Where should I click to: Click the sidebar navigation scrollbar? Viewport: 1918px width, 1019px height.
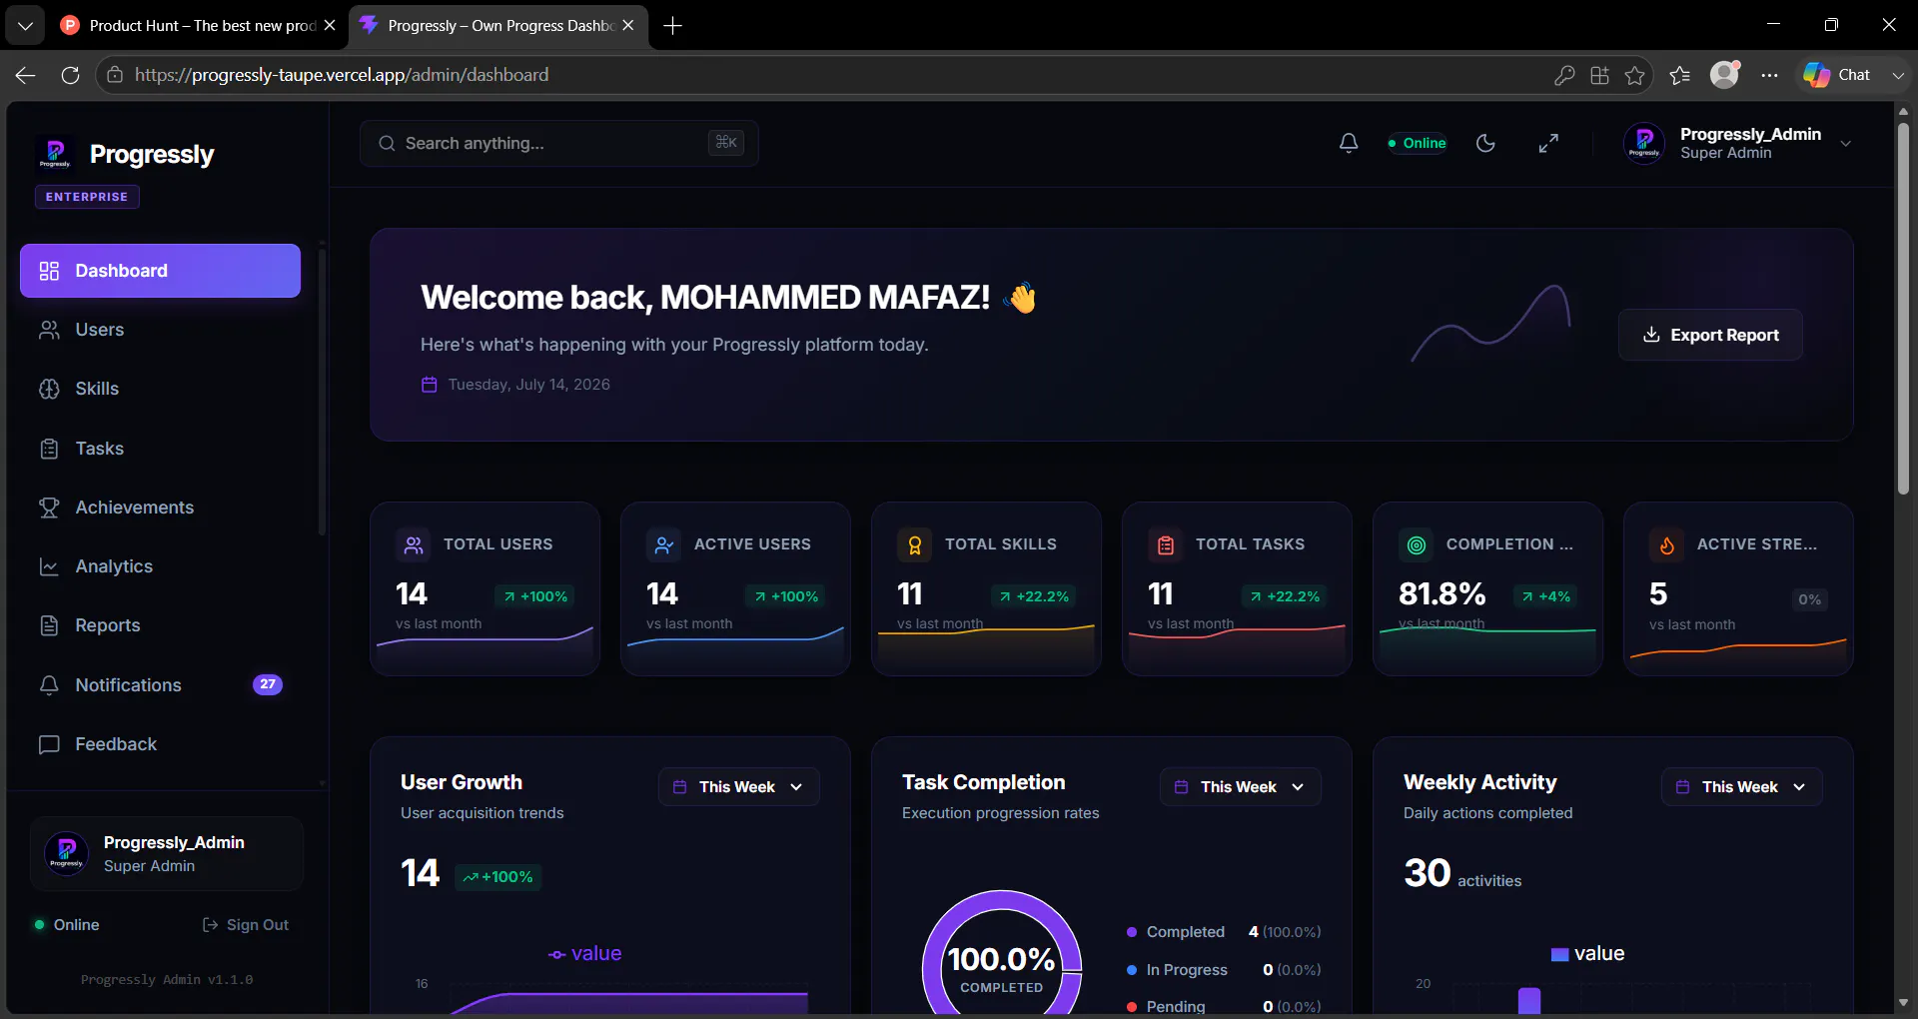(x=322, y=390)
